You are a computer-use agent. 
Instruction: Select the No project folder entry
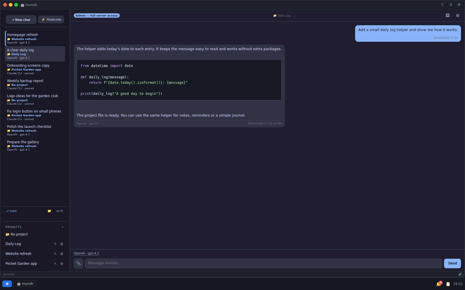coord(17,234)
